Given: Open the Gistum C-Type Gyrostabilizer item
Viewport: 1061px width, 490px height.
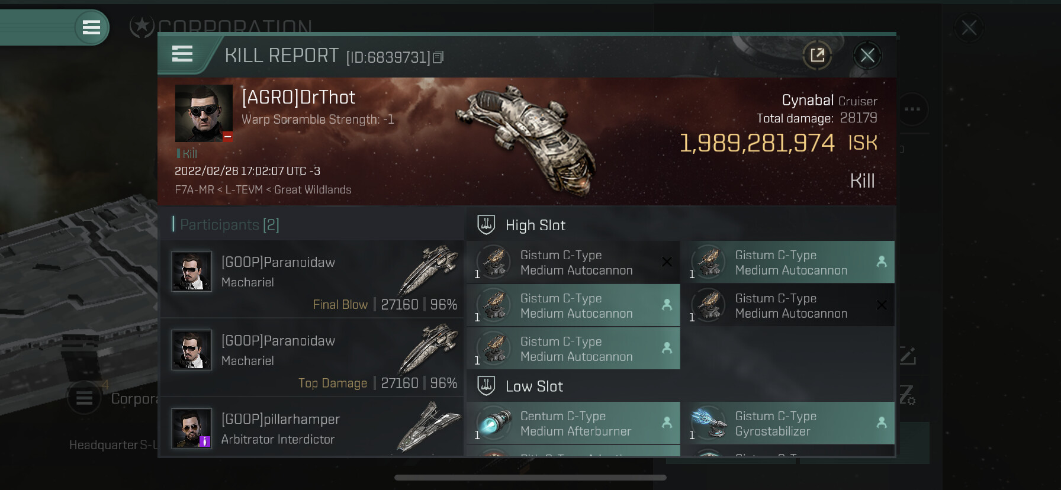Looking at the screenshot, I should pyautogui.click(x=787, y=423).
